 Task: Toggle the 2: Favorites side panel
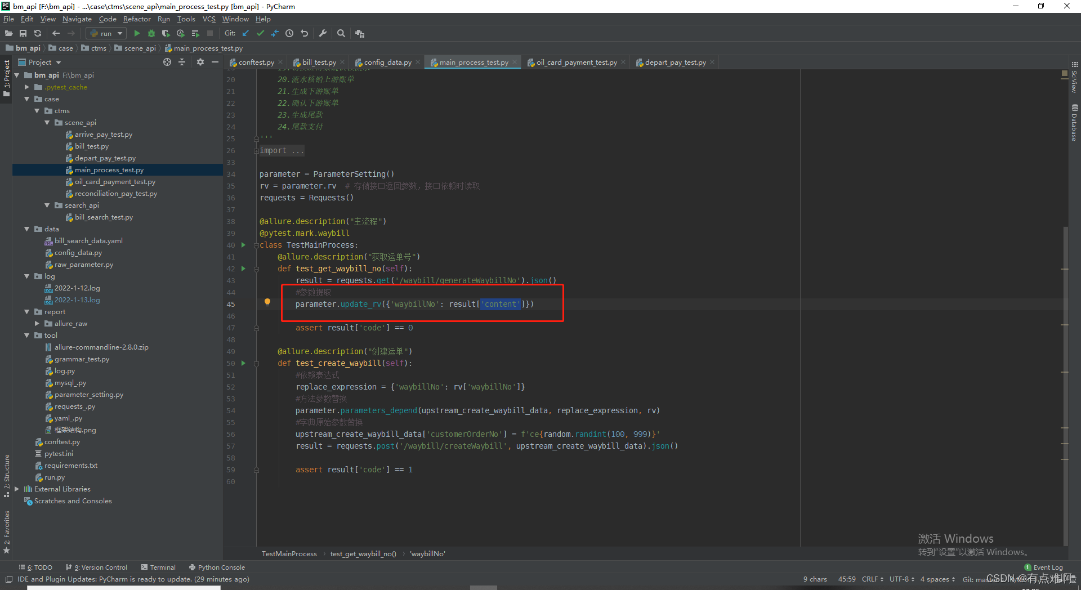click(x=7, y=532)
